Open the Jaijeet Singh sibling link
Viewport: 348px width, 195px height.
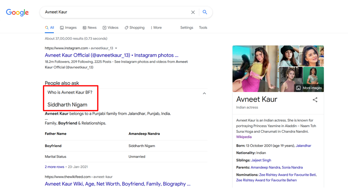point(261,160)
